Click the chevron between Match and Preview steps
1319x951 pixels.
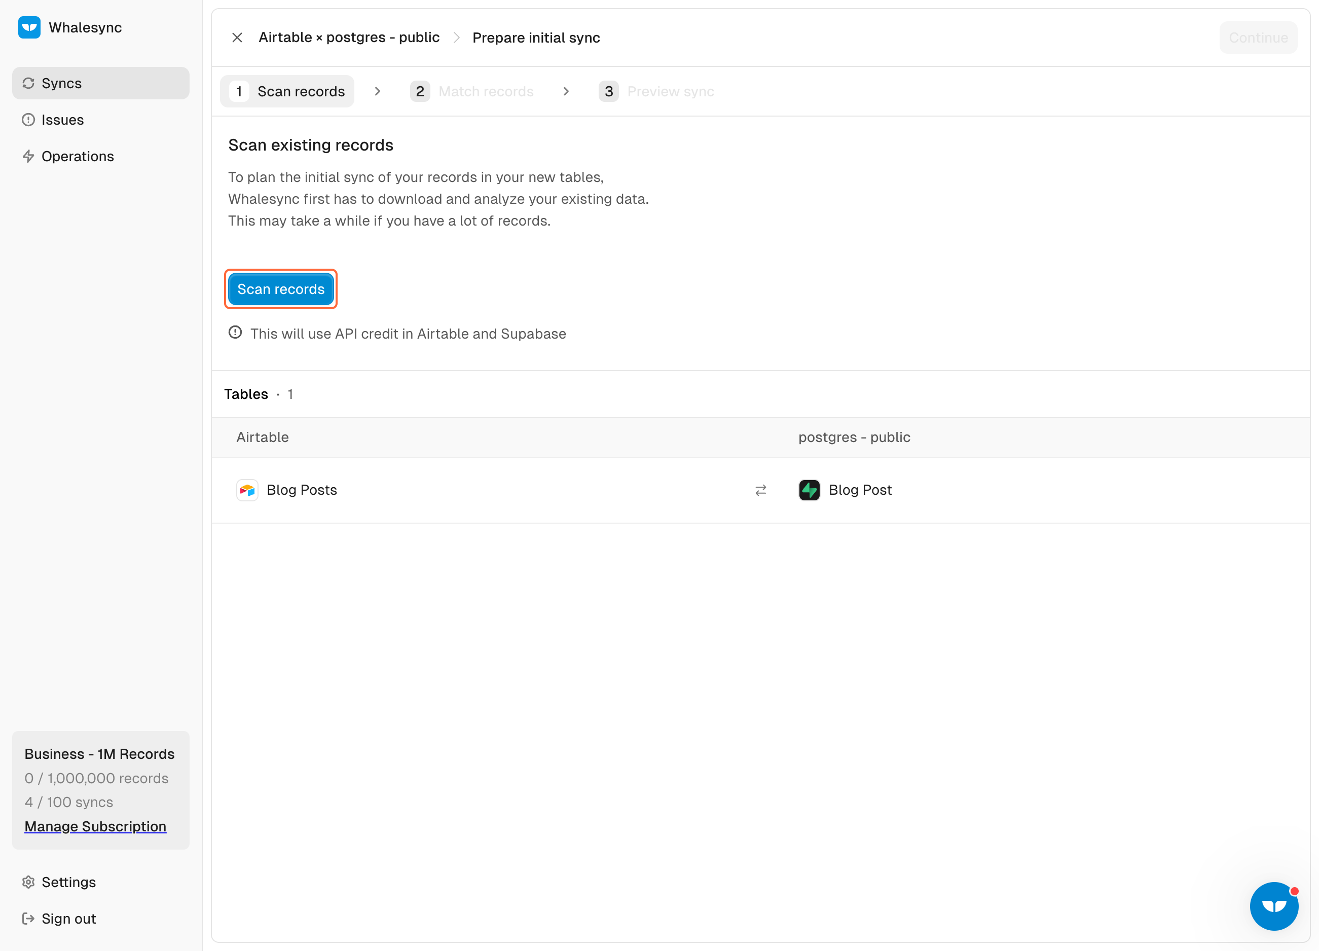566,91
